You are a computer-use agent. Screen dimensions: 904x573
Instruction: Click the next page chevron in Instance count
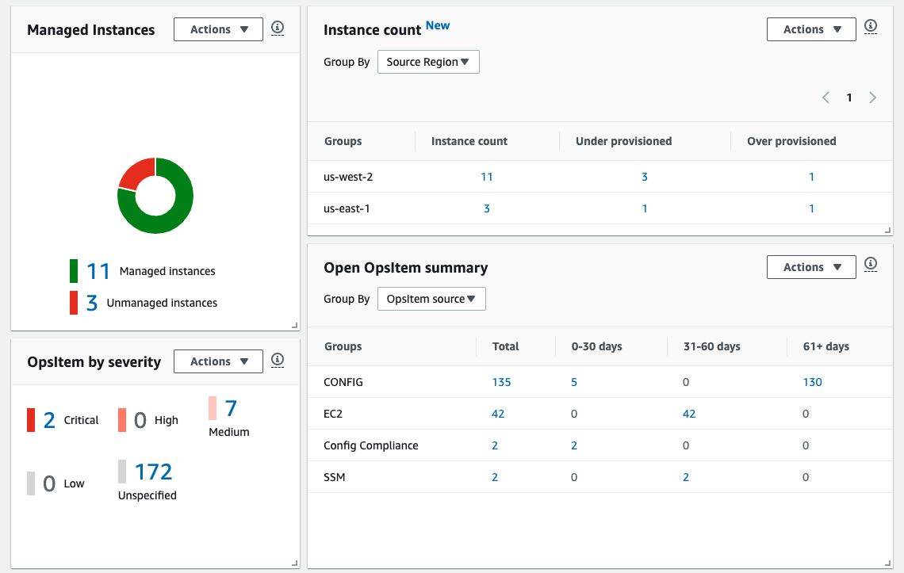[872, 97]
